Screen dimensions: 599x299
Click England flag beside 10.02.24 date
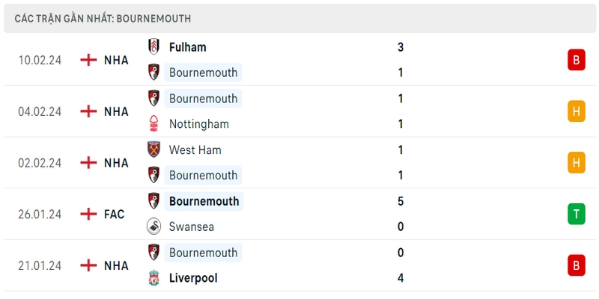click(88, 60)
